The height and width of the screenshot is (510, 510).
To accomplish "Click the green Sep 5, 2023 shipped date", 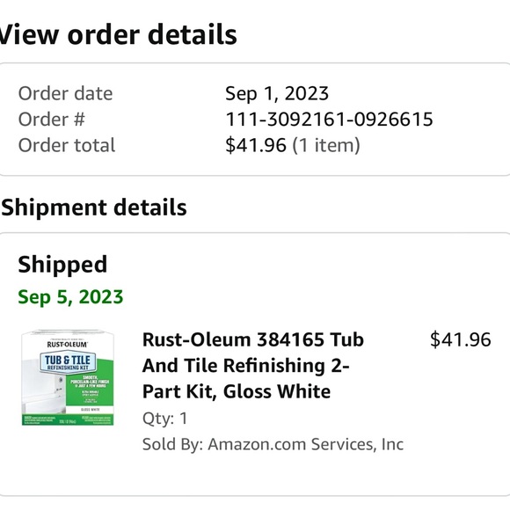I will pos(70,296).
